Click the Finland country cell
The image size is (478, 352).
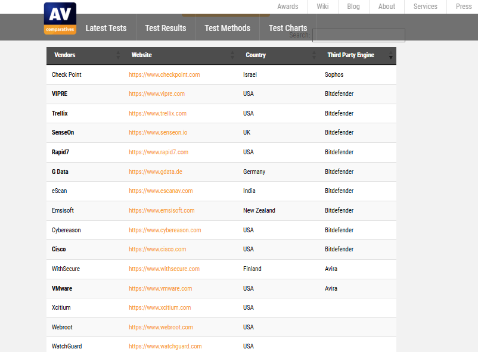tap(252, 269)
